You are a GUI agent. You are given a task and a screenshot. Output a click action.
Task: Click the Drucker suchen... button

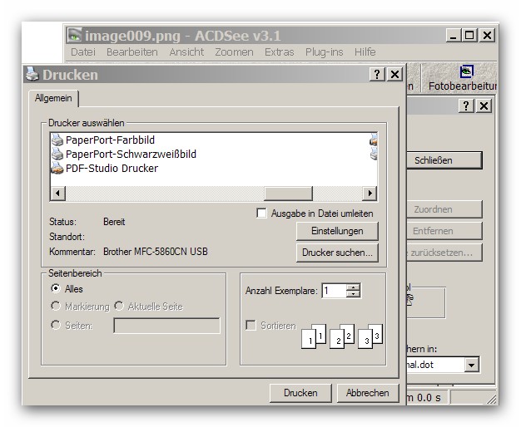tap(337, 253)
